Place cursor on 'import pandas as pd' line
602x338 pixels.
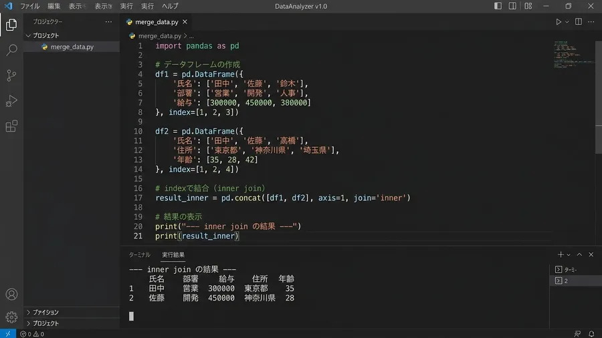(x=197, y=46)
